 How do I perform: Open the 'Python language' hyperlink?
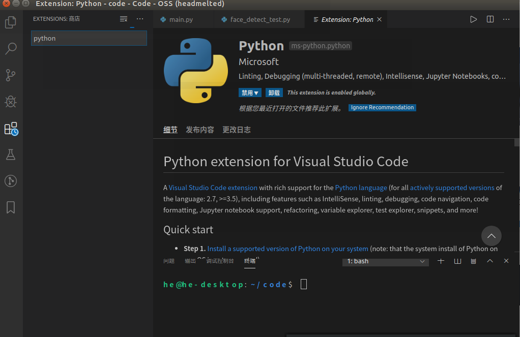[361, 188]
